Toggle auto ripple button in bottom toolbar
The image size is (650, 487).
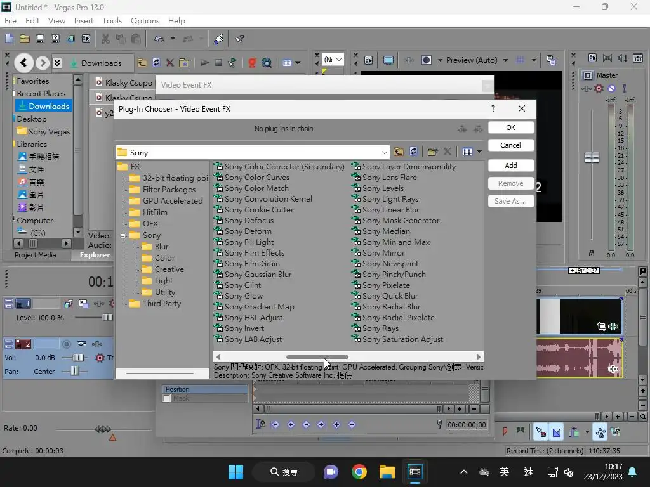[x=574, y=432]
